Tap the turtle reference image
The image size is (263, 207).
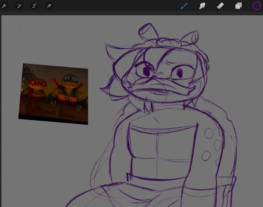[53, 94]
